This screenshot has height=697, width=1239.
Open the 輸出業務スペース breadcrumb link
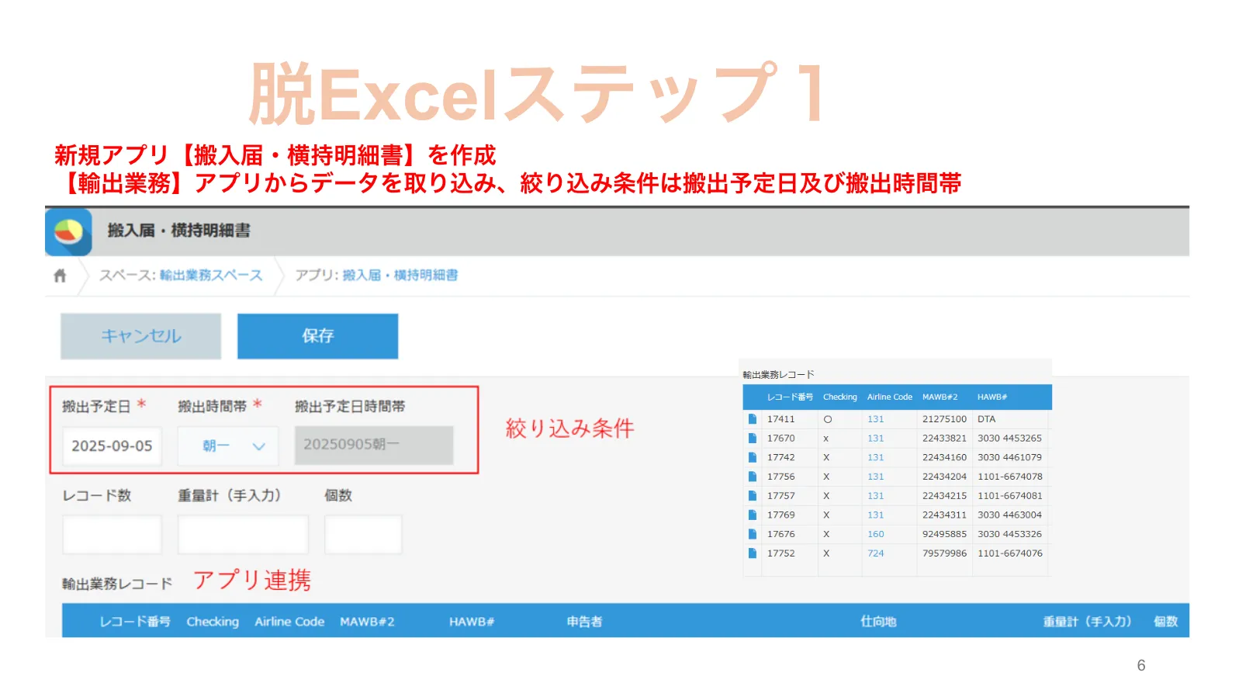pyautogui.click(x=211, y=276)
